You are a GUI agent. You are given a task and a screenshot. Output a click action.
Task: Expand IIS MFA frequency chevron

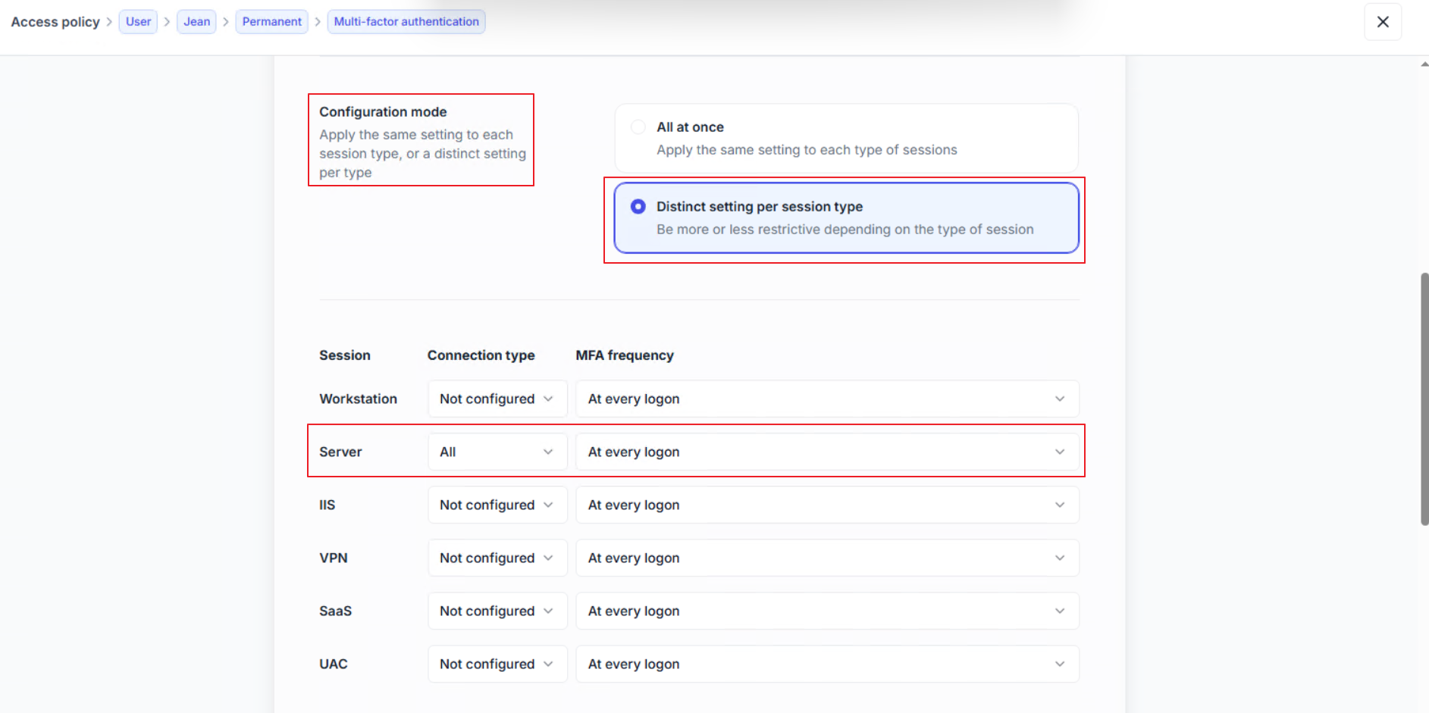(1059, 505)
